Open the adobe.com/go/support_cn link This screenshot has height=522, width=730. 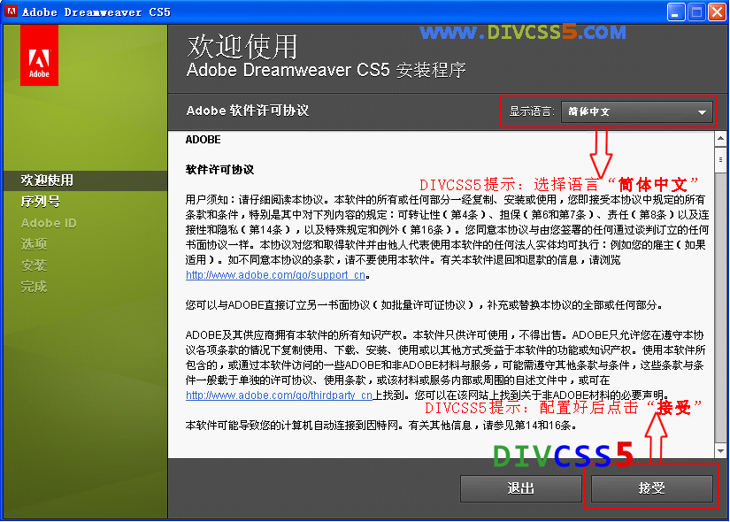click(x=275, y=275)
